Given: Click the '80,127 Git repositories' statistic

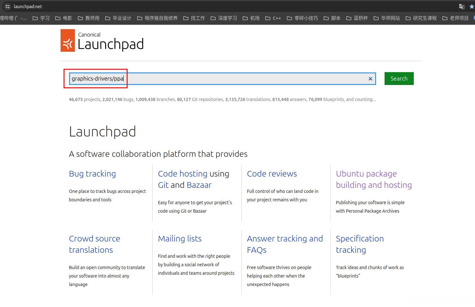Looking at the screenshot, I should [x=200, y=99].
